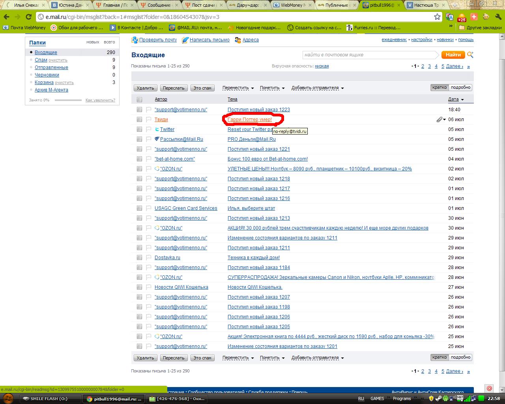Open Furries.ru bookmark
Screen dimensions: 505x404
tap(373, 28)
